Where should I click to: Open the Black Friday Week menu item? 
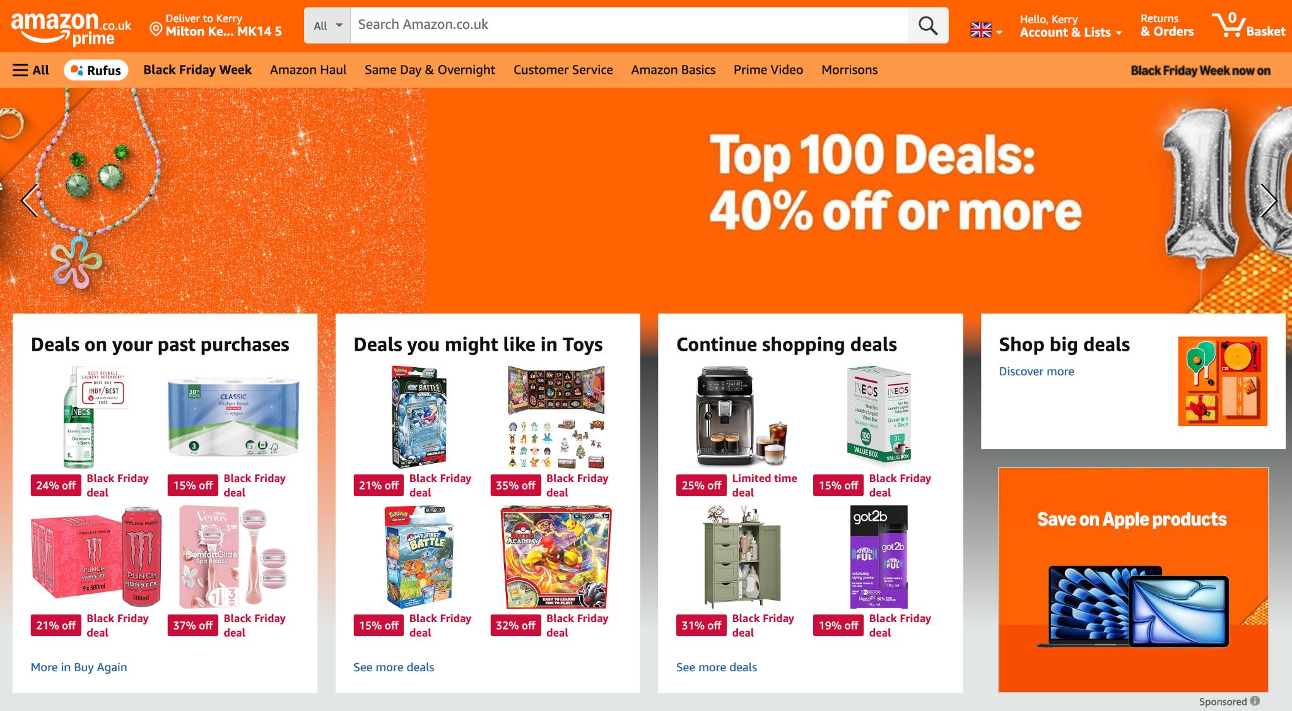[197, 69]
